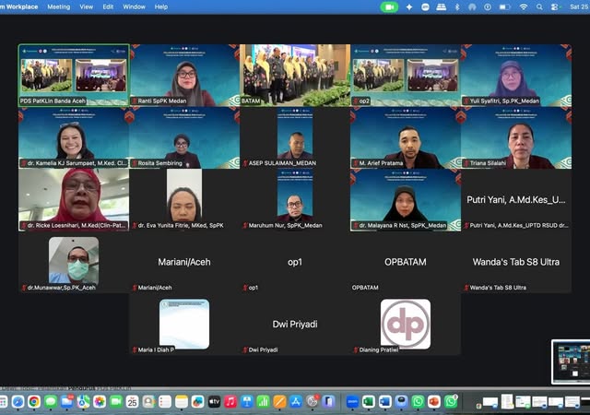
Task: Open the View menu
Action: click(x=86, y=6)
